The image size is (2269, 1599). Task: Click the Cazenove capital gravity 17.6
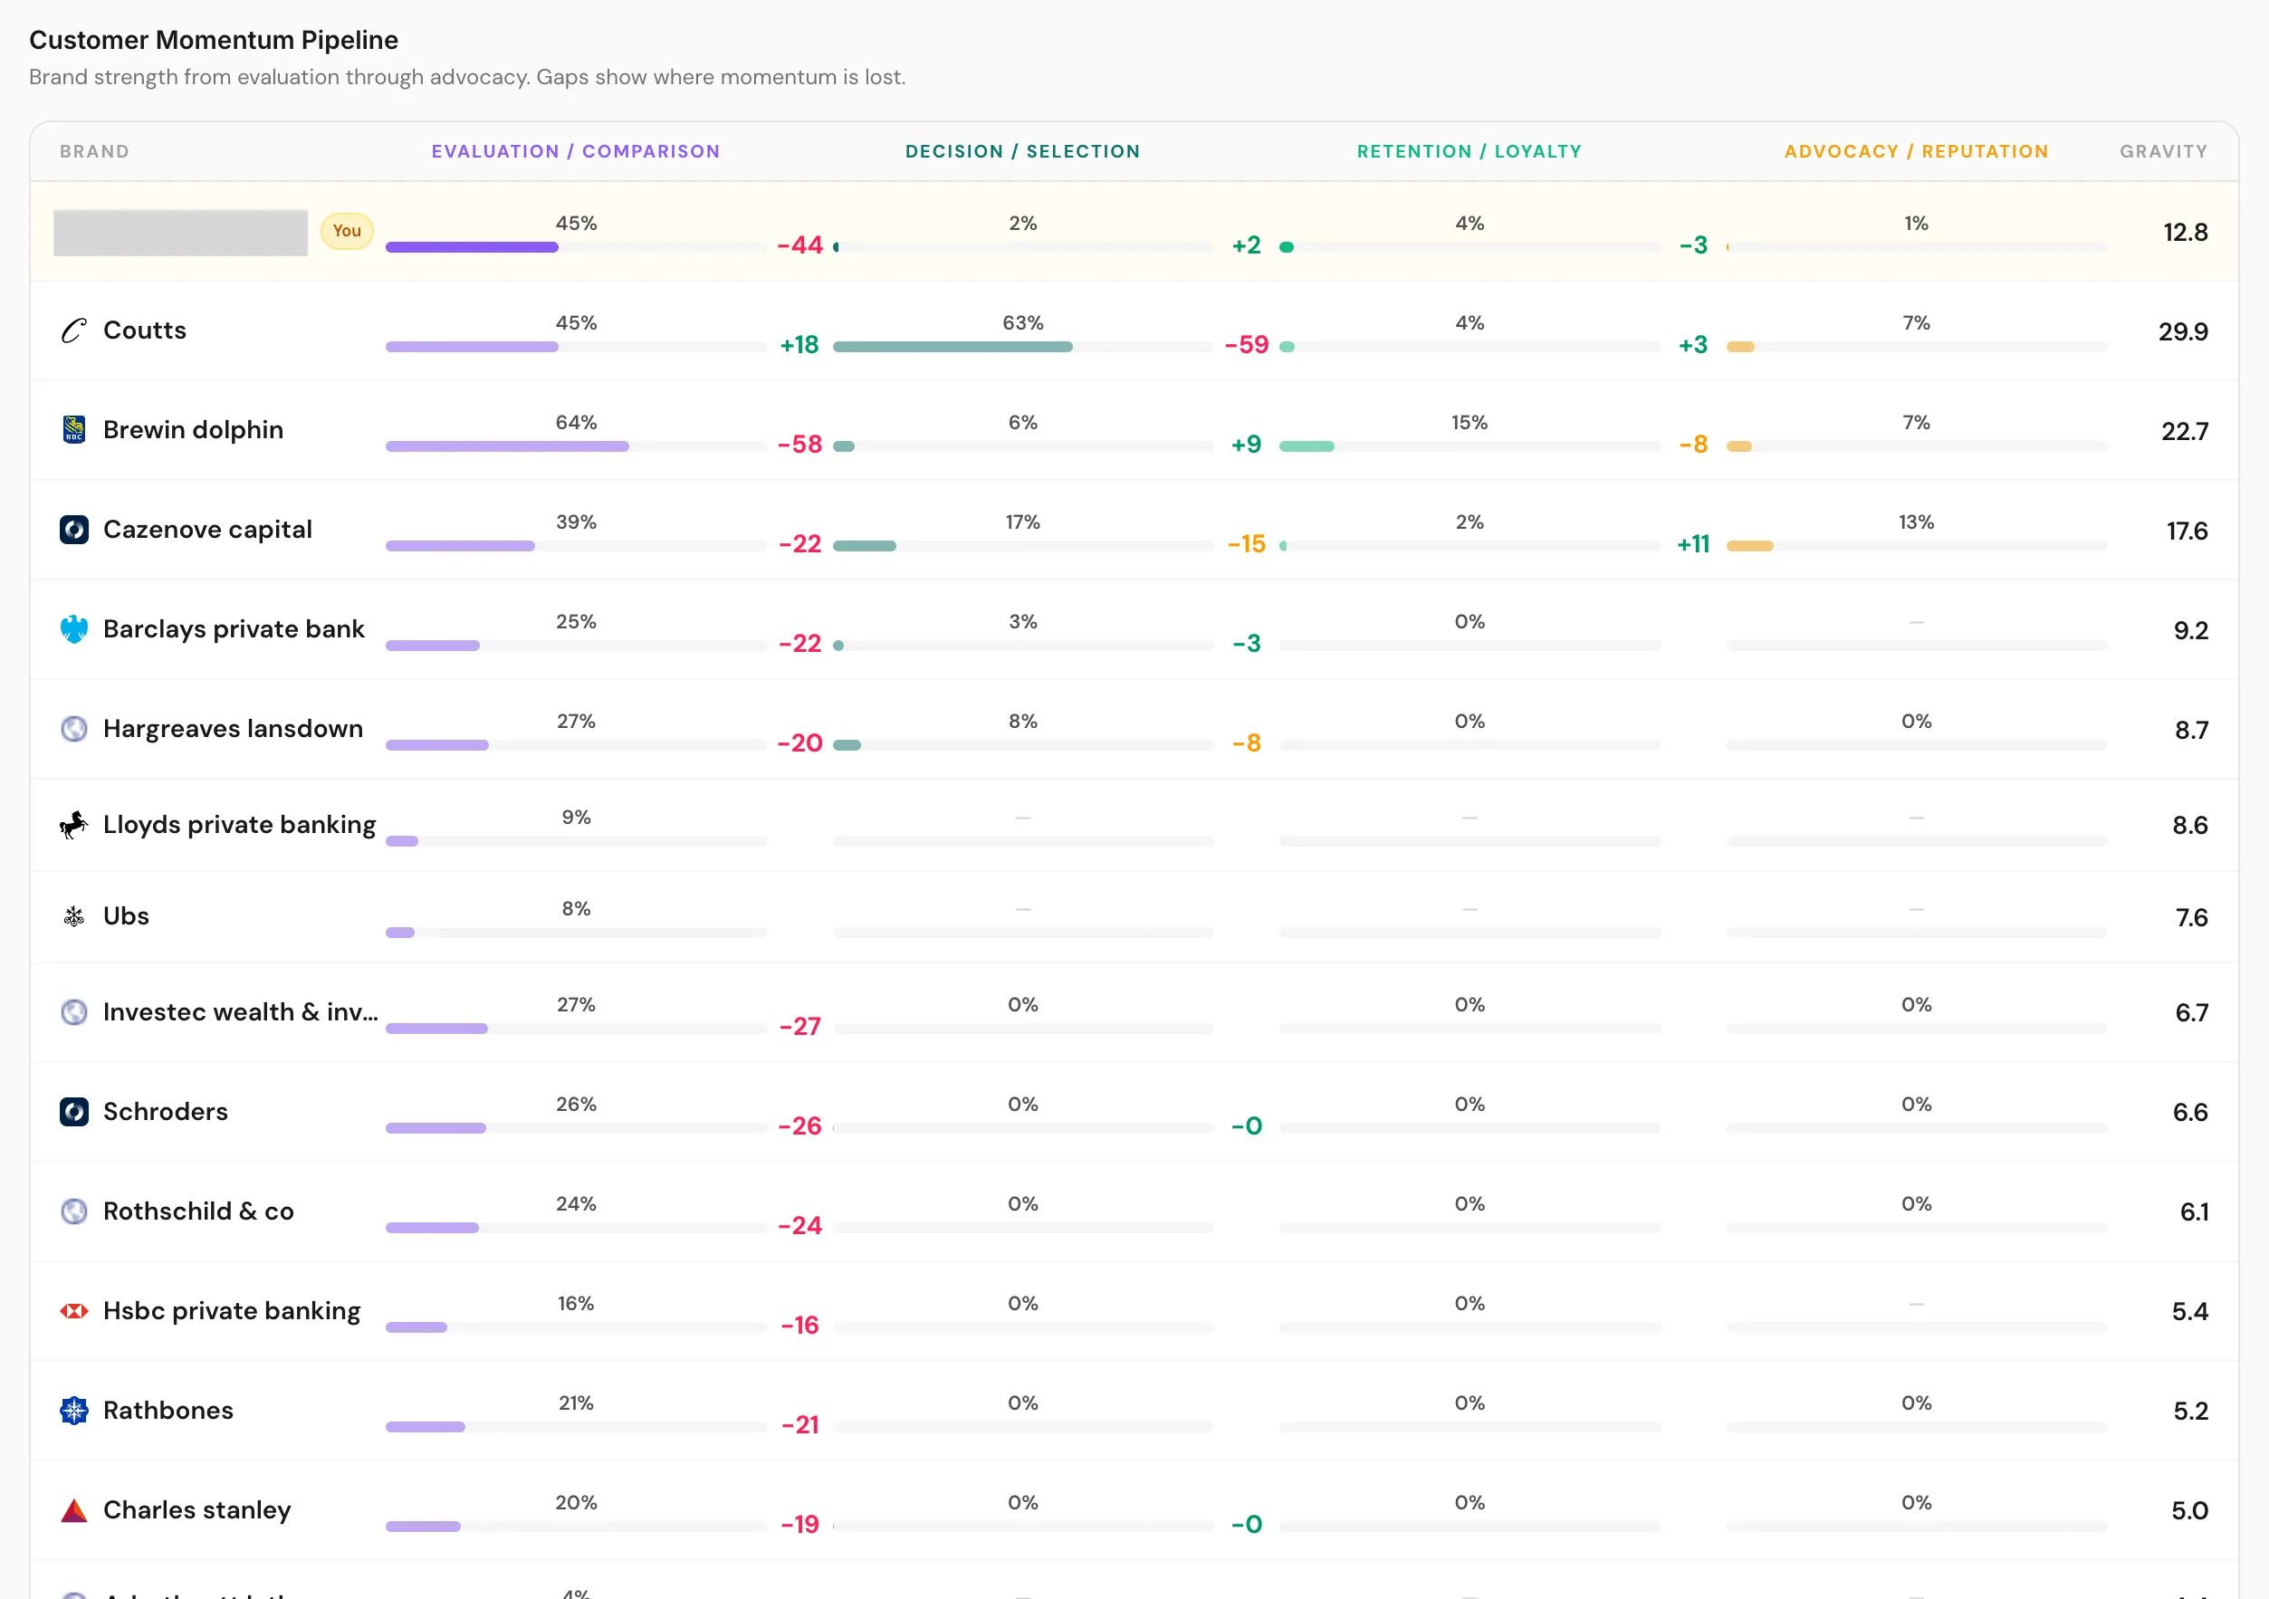2187,531
